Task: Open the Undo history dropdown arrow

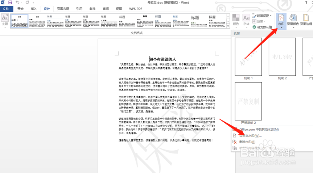Action: tap(22, 3)
